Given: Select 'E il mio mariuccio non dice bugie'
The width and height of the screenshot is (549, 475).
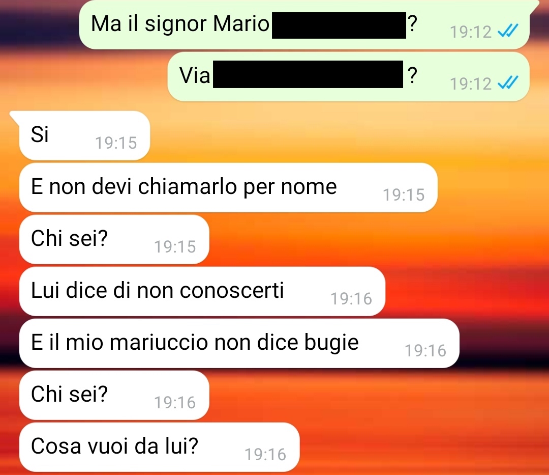Looking at the screenshot, I should pos(239,343).
